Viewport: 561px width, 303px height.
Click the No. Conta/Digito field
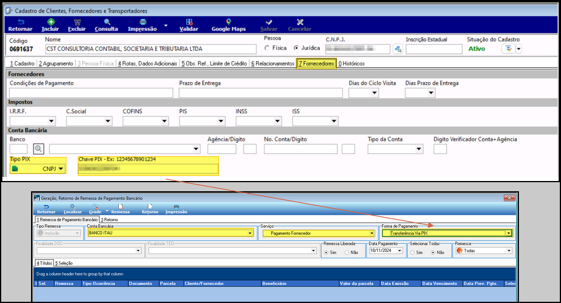[301, 149]
